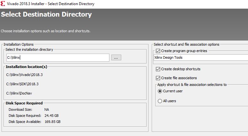The height and width of the screenshot is (136, 248).
Task: Disable Create desktop shortcuts checkbox
Action: click(158, 69)
